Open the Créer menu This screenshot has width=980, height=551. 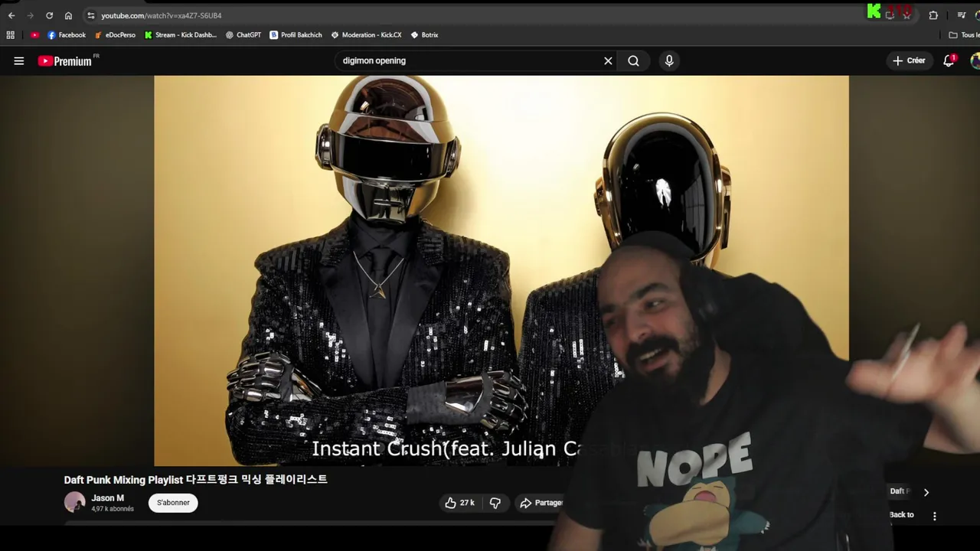click(909, 60)
